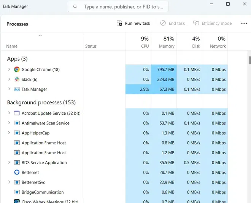Toggle sort order with Name column arrow
Image resolution: width=251 pixels, height=203 pixels.
pyautogui.click(x=40, y=35)
